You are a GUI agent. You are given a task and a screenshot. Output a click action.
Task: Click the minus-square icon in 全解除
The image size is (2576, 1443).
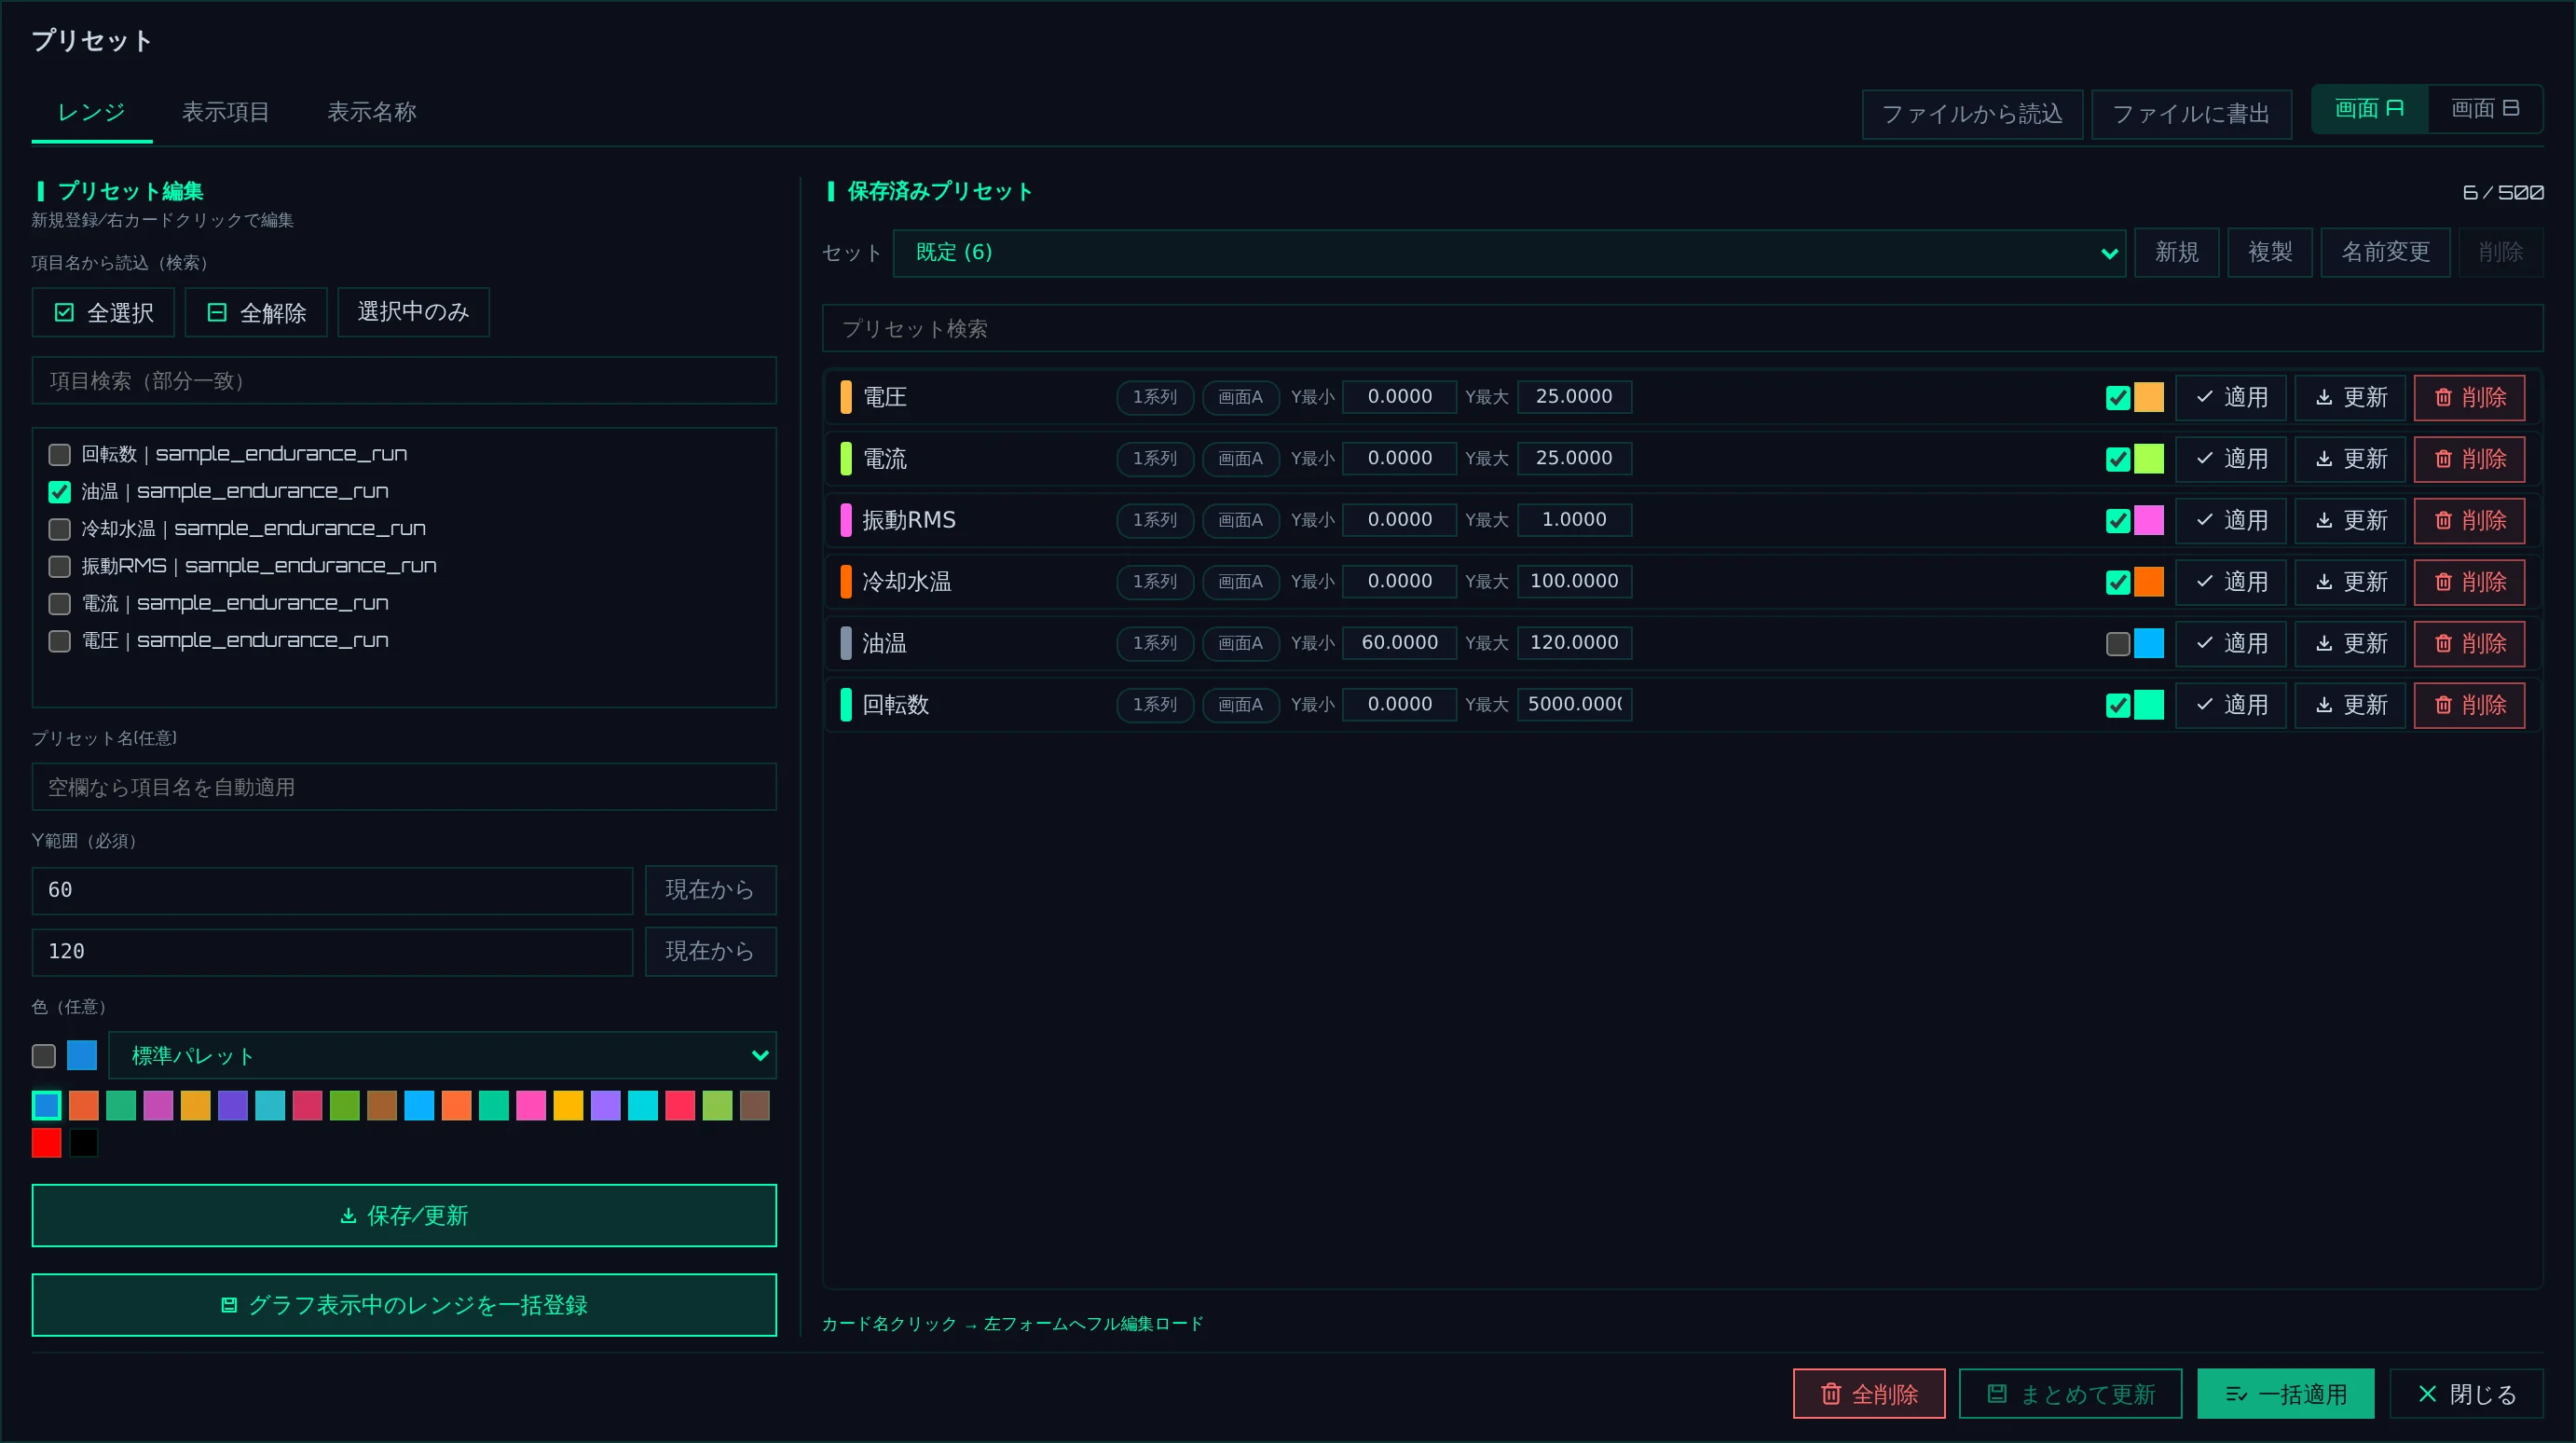tap(217, 313)
